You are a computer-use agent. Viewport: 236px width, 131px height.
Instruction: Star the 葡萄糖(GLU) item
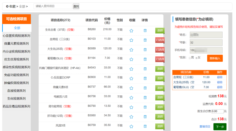pos(132,59)
